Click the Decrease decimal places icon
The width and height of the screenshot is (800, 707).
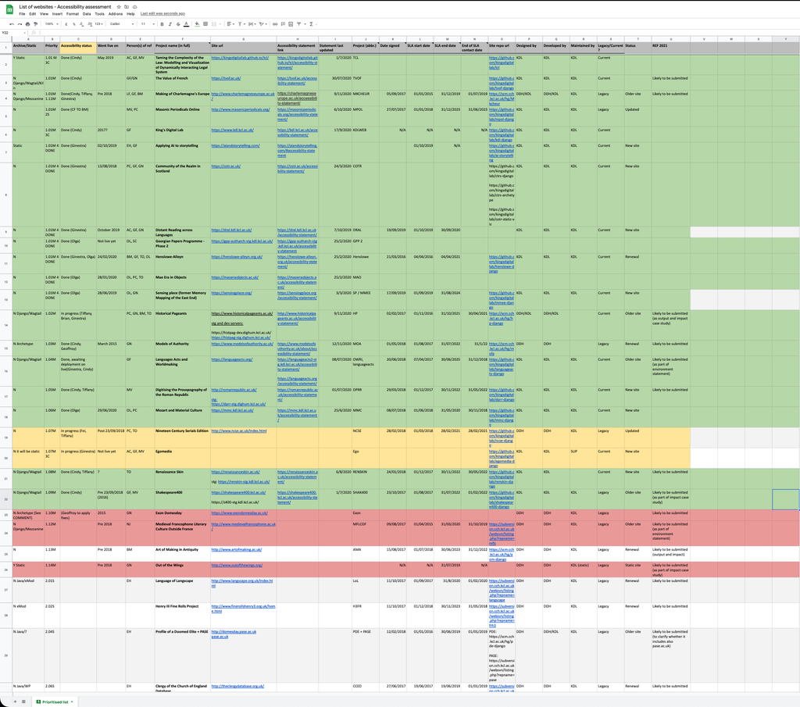[x=82, y=24]
